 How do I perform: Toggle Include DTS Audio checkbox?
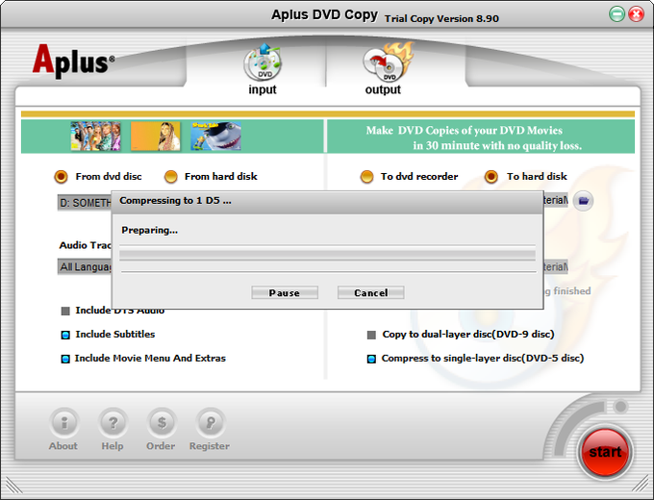click(x=65, y=312)
